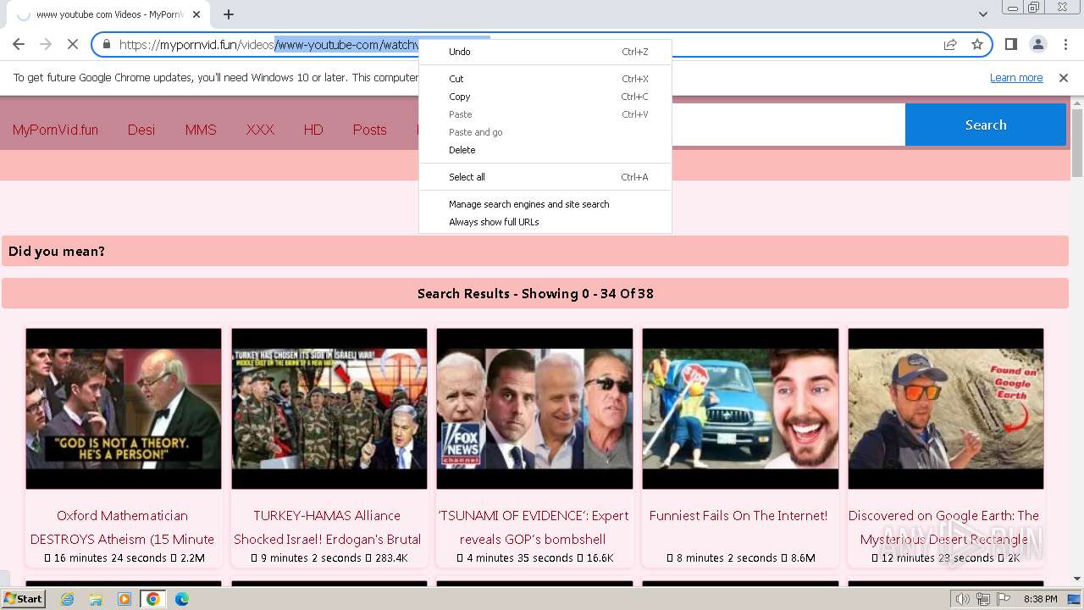
Task: Open TSUNAMI OF EVIDENCE video title
Action: point(534,527)
